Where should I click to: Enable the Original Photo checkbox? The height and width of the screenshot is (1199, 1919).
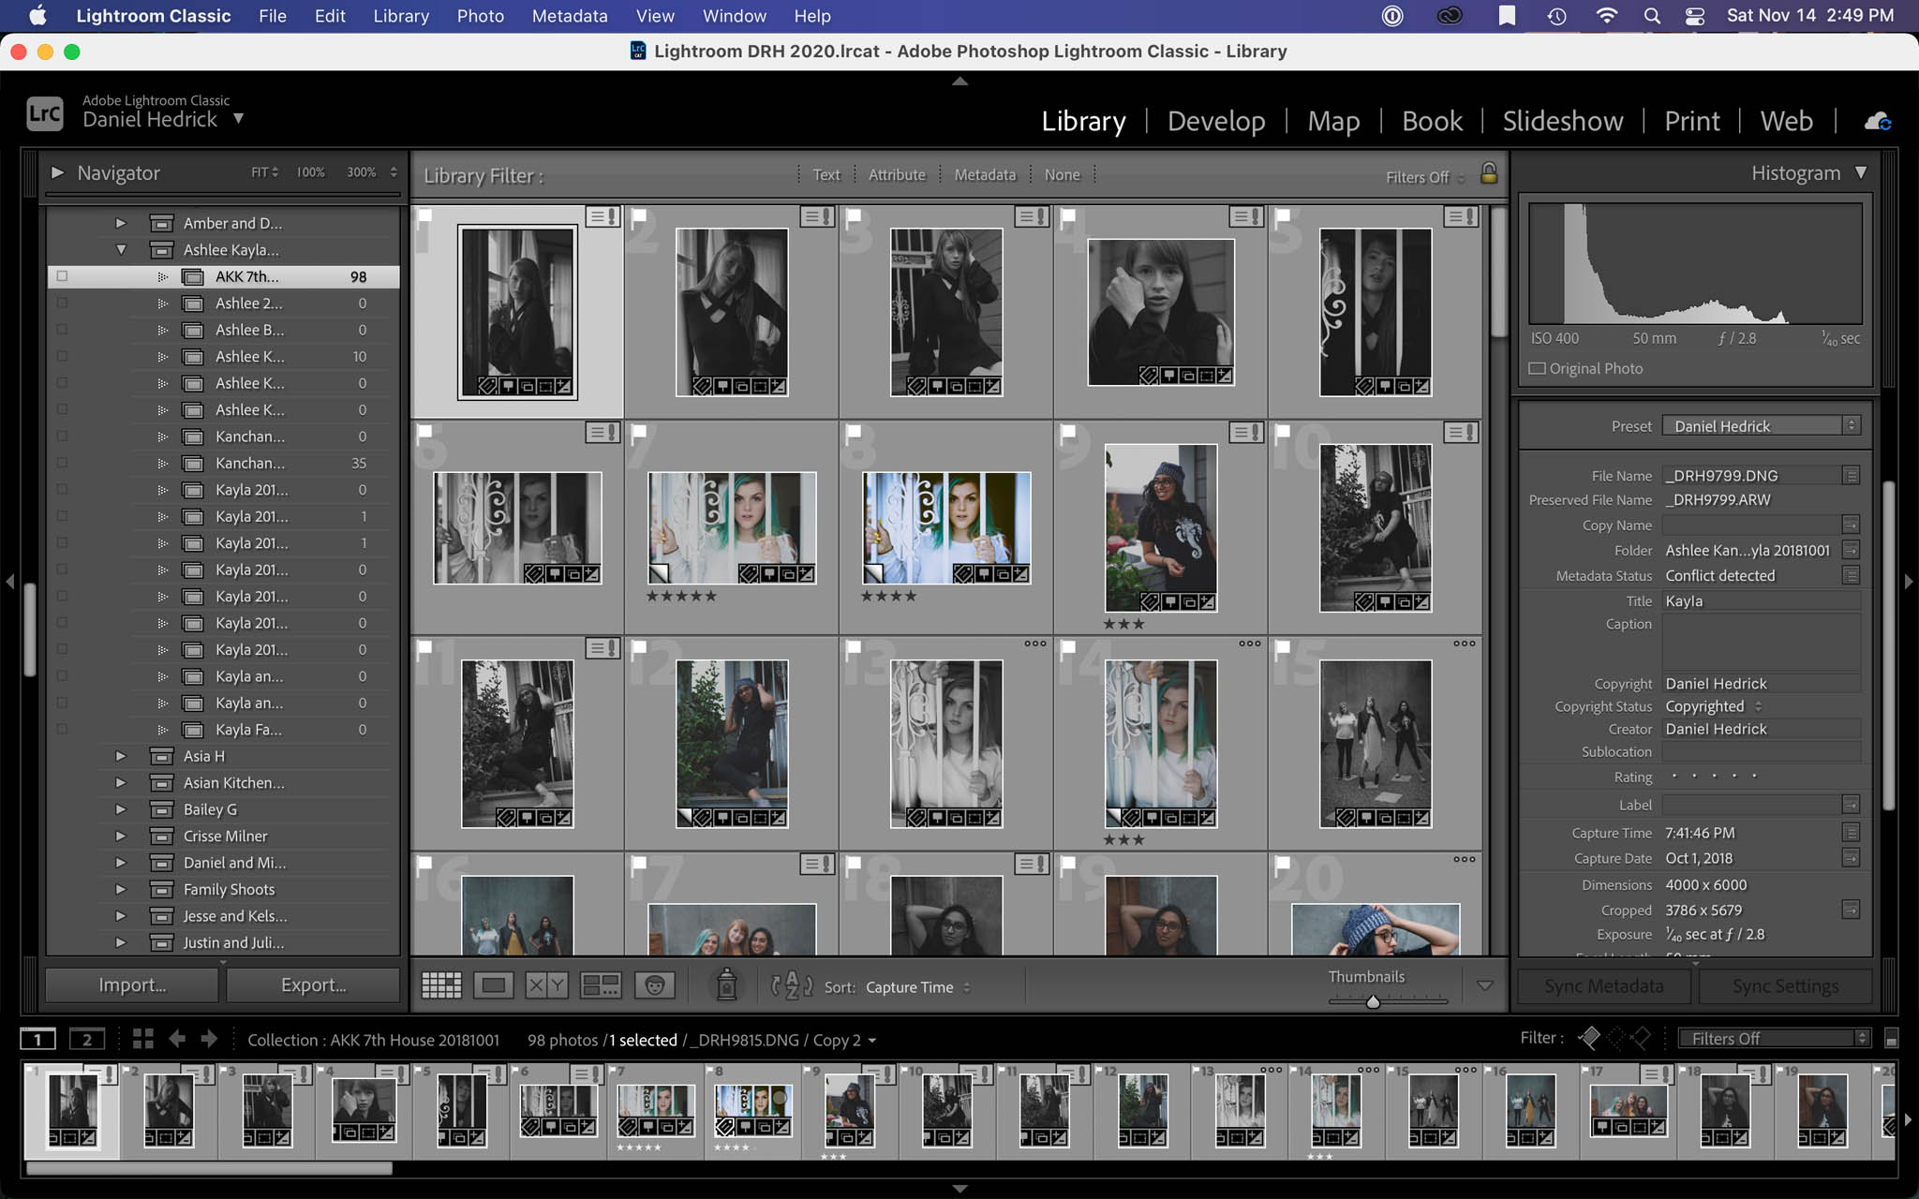[x=1535, y=368]
